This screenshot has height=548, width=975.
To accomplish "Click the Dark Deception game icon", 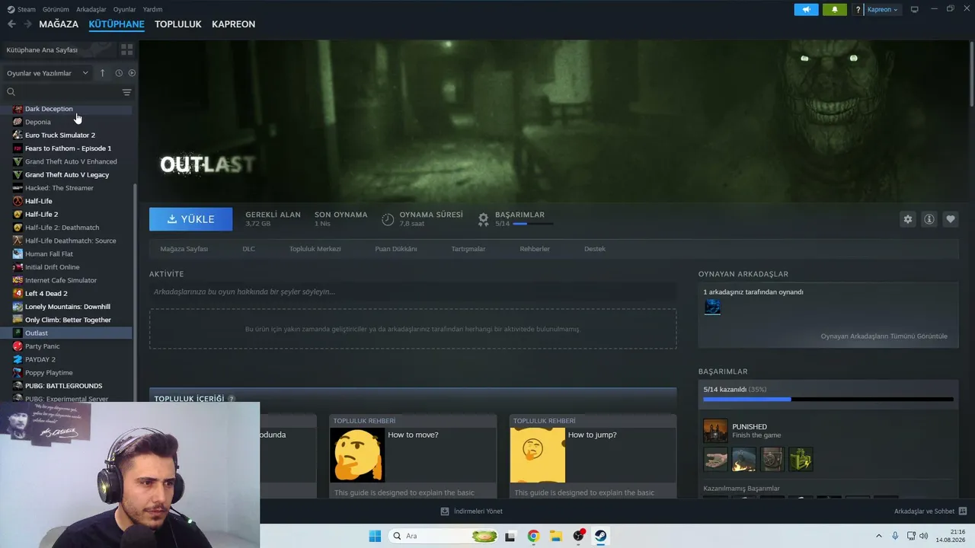I will [x=18, y=109].
